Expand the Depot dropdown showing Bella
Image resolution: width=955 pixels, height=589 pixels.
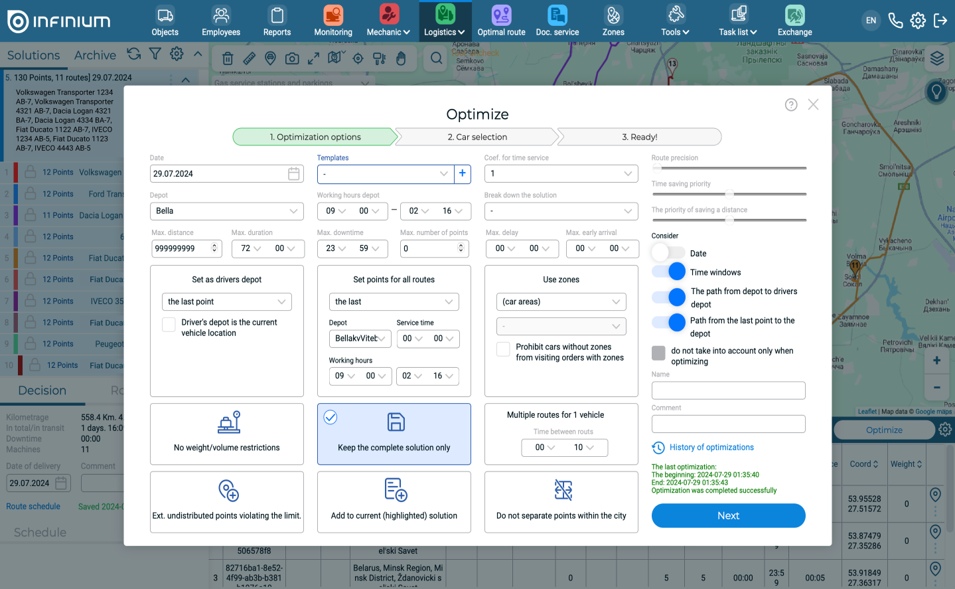(226, 211)
